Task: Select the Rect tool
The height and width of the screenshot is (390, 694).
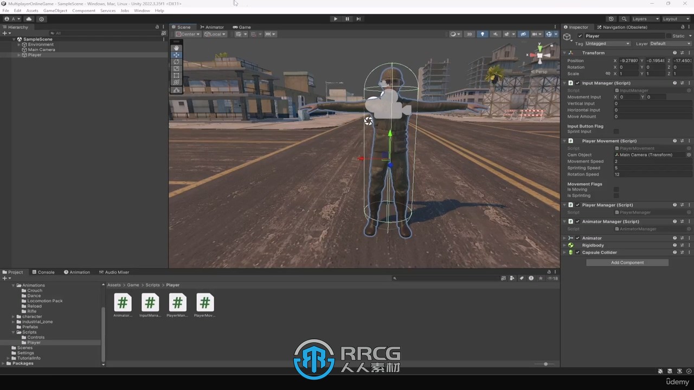Action: coord(176,76)
